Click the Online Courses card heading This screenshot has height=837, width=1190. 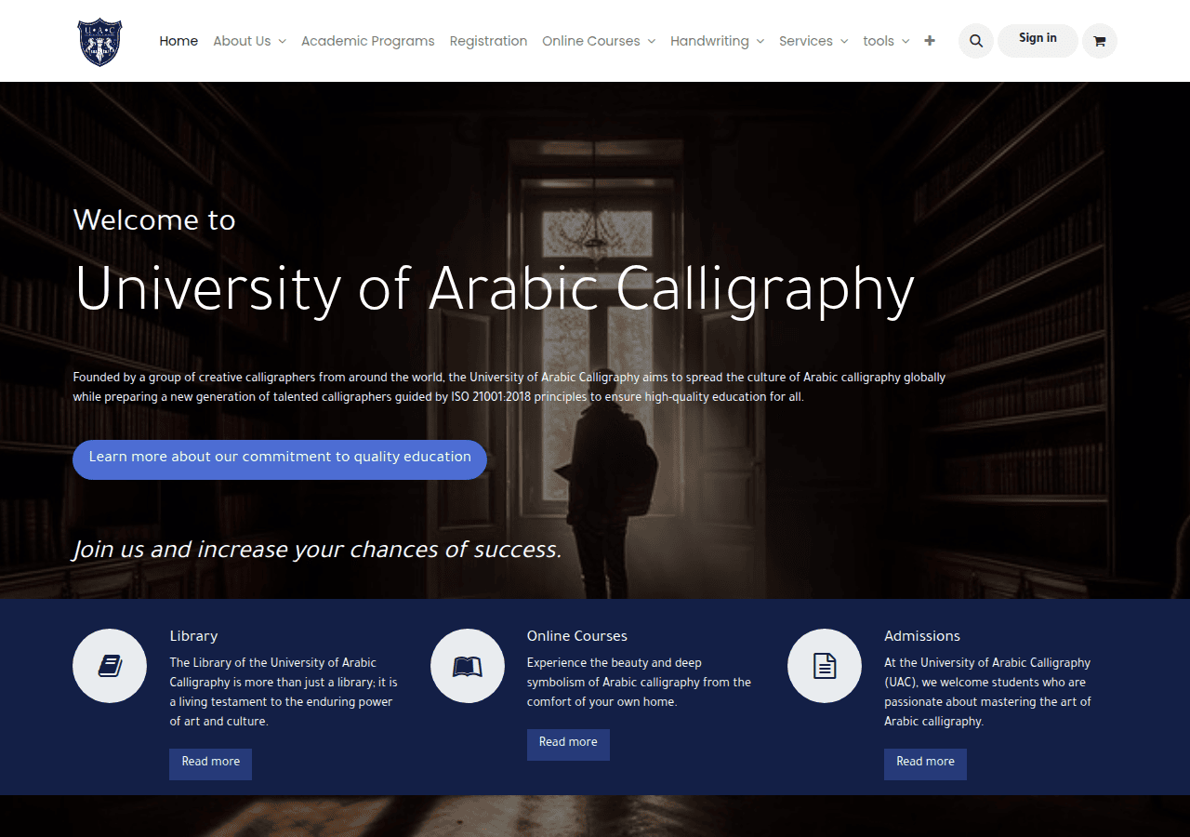tap(577, 636)
